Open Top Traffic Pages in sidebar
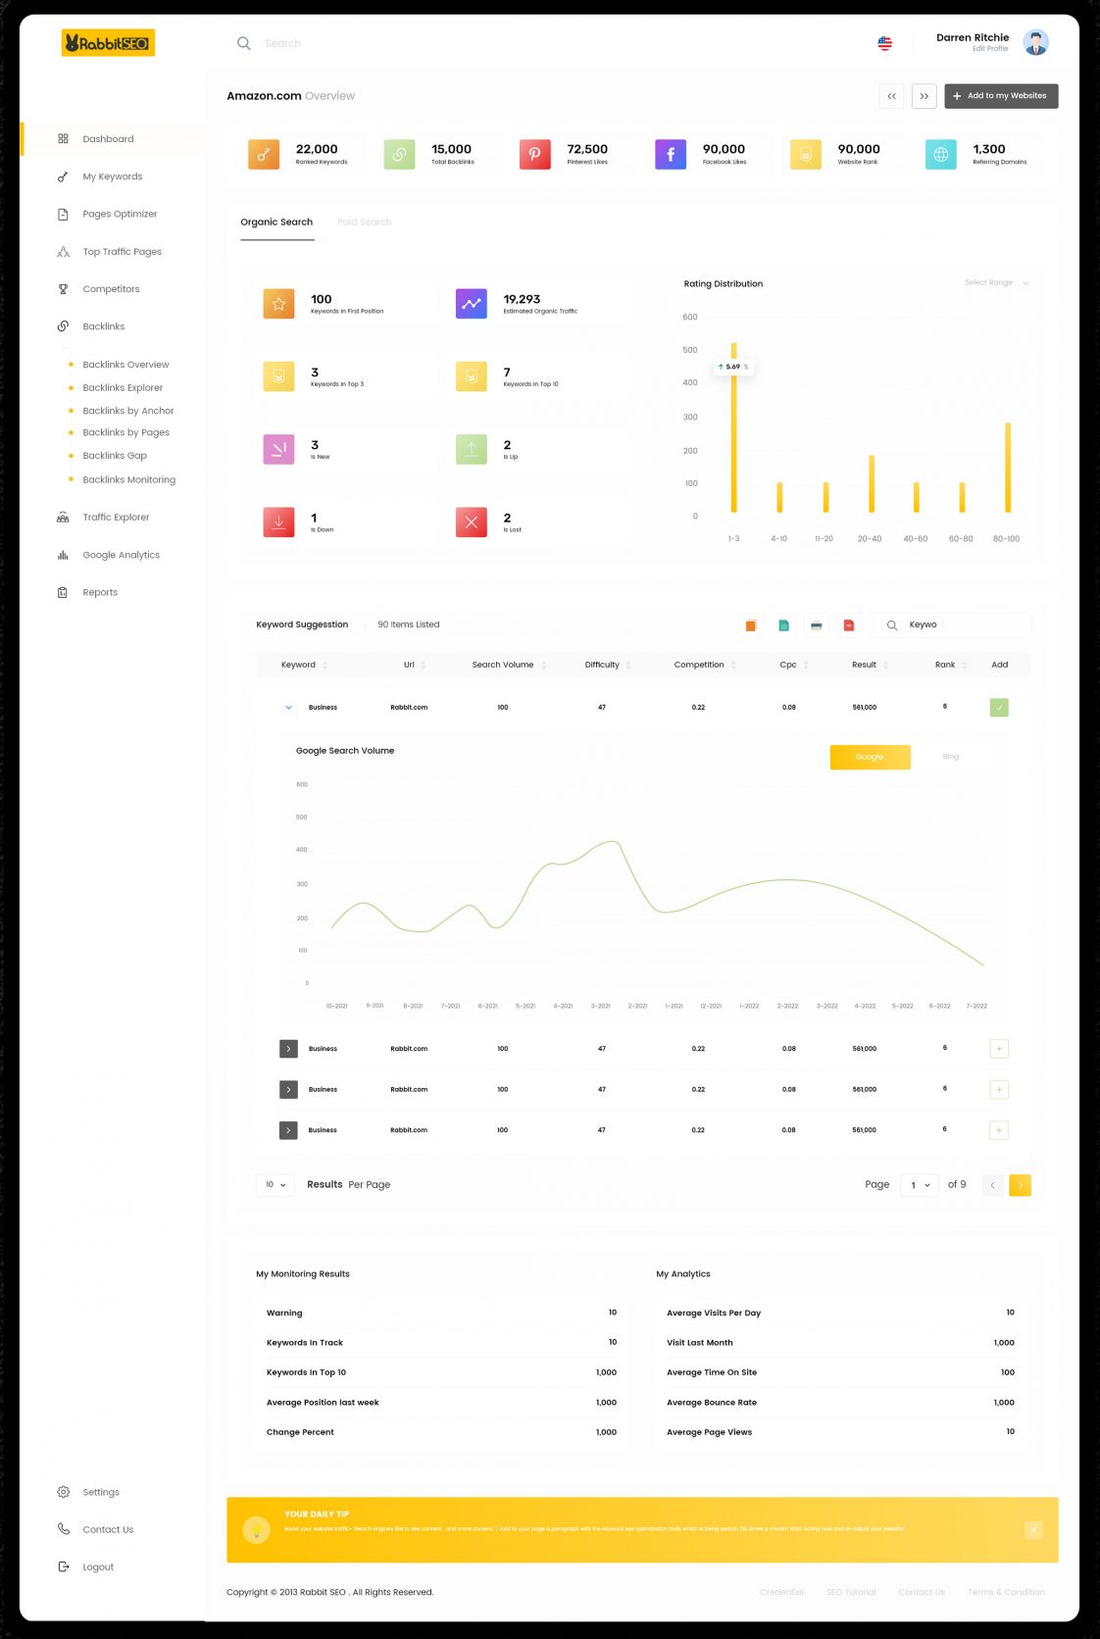Image resolution: width=1100 pixels, height=1639 pixels. [122, 252]
